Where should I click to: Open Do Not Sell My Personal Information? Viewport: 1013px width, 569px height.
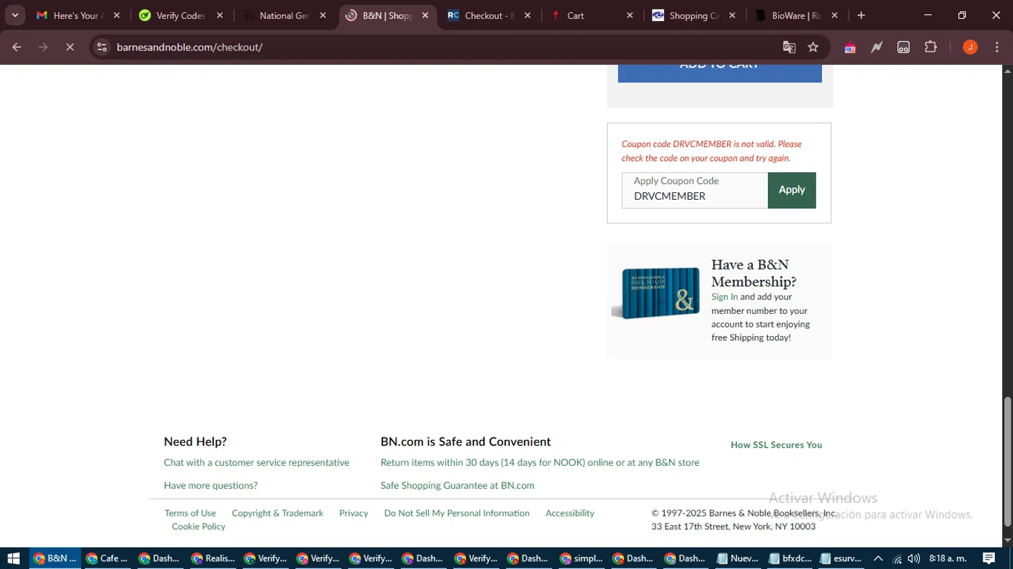tap(457, 513)
